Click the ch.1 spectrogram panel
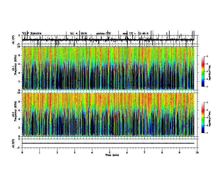 click(x=108, y=68)
